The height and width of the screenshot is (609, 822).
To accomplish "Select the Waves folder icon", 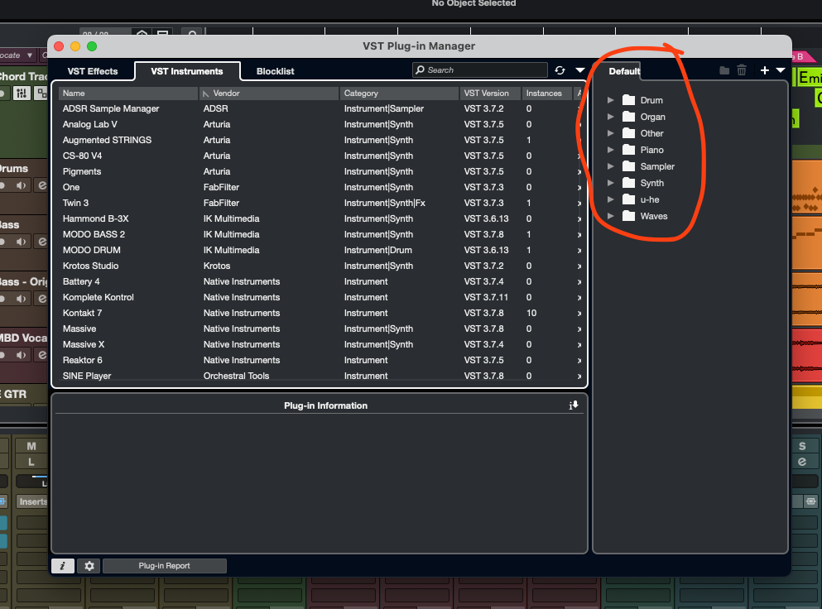I will pos(628,216).
